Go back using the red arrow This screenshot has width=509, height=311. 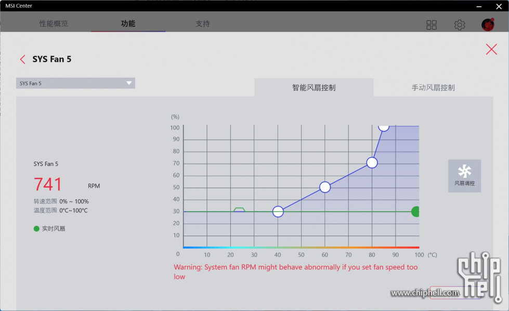coord(22,59)
